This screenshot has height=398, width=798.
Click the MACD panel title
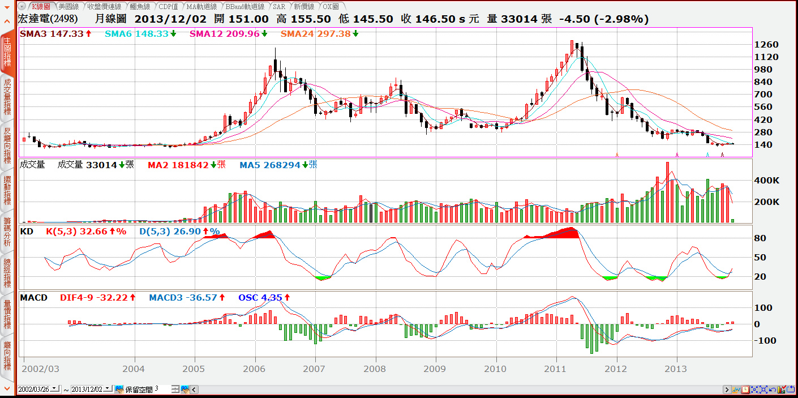[x=34, y=297]
